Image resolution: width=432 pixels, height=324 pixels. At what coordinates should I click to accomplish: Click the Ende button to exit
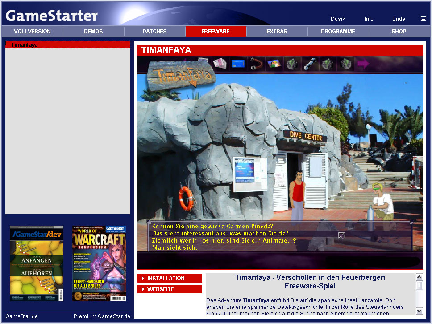[399, 19]
